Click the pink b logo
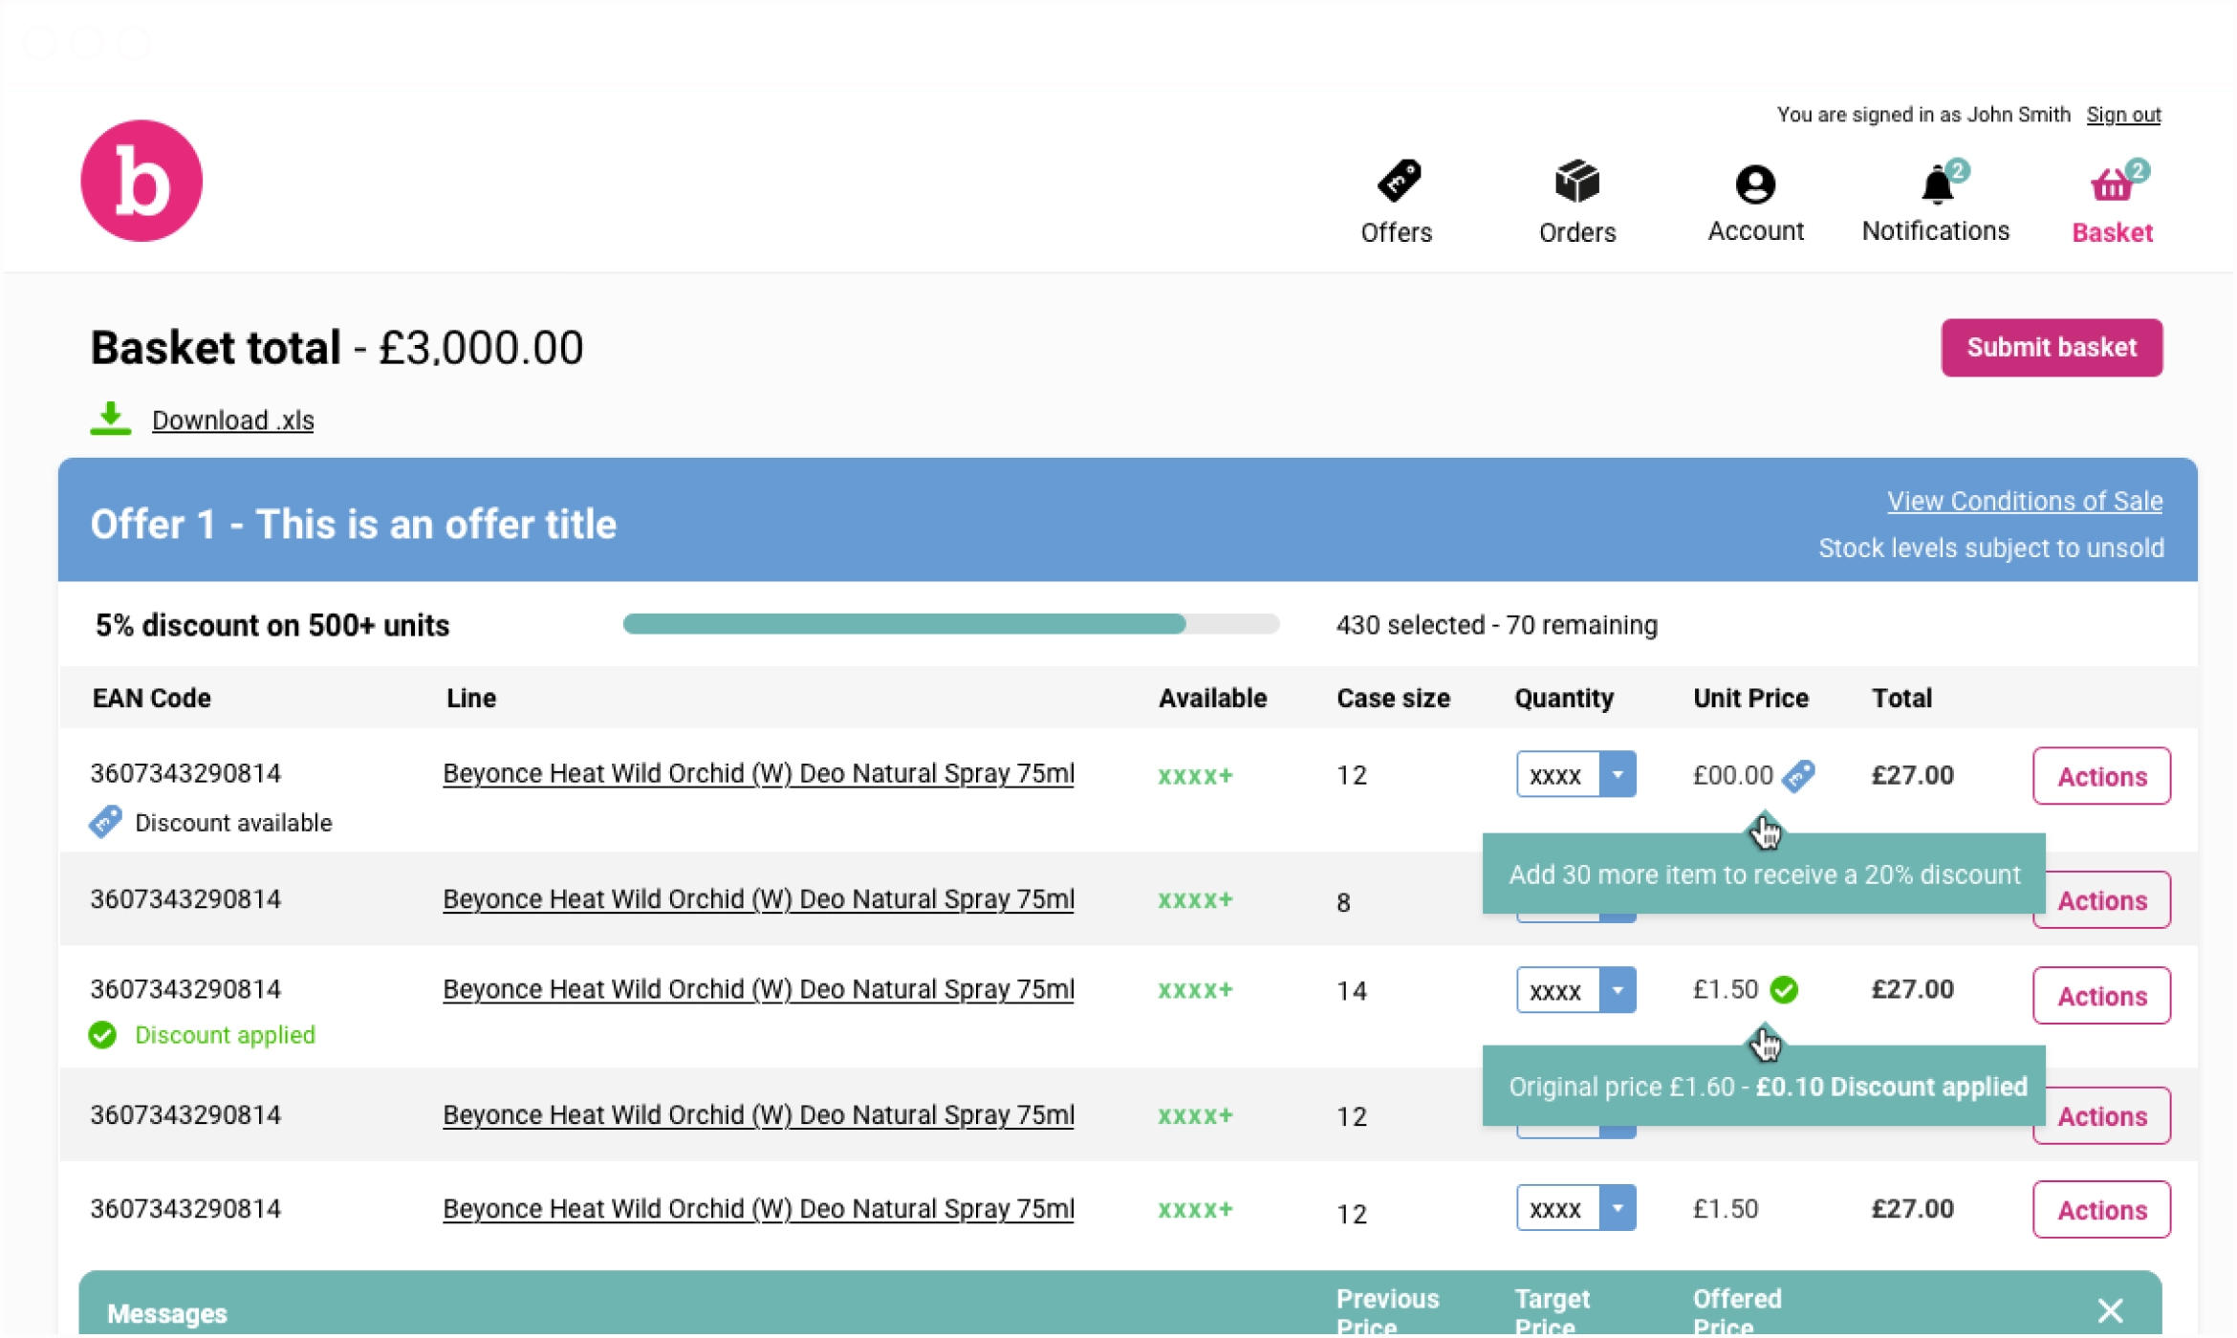Viewport: 2237px width, 1338px height. coord(141,181)
